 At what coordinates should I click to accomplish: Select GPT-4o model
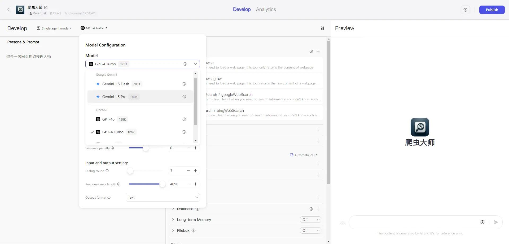(x=140, y=119)
